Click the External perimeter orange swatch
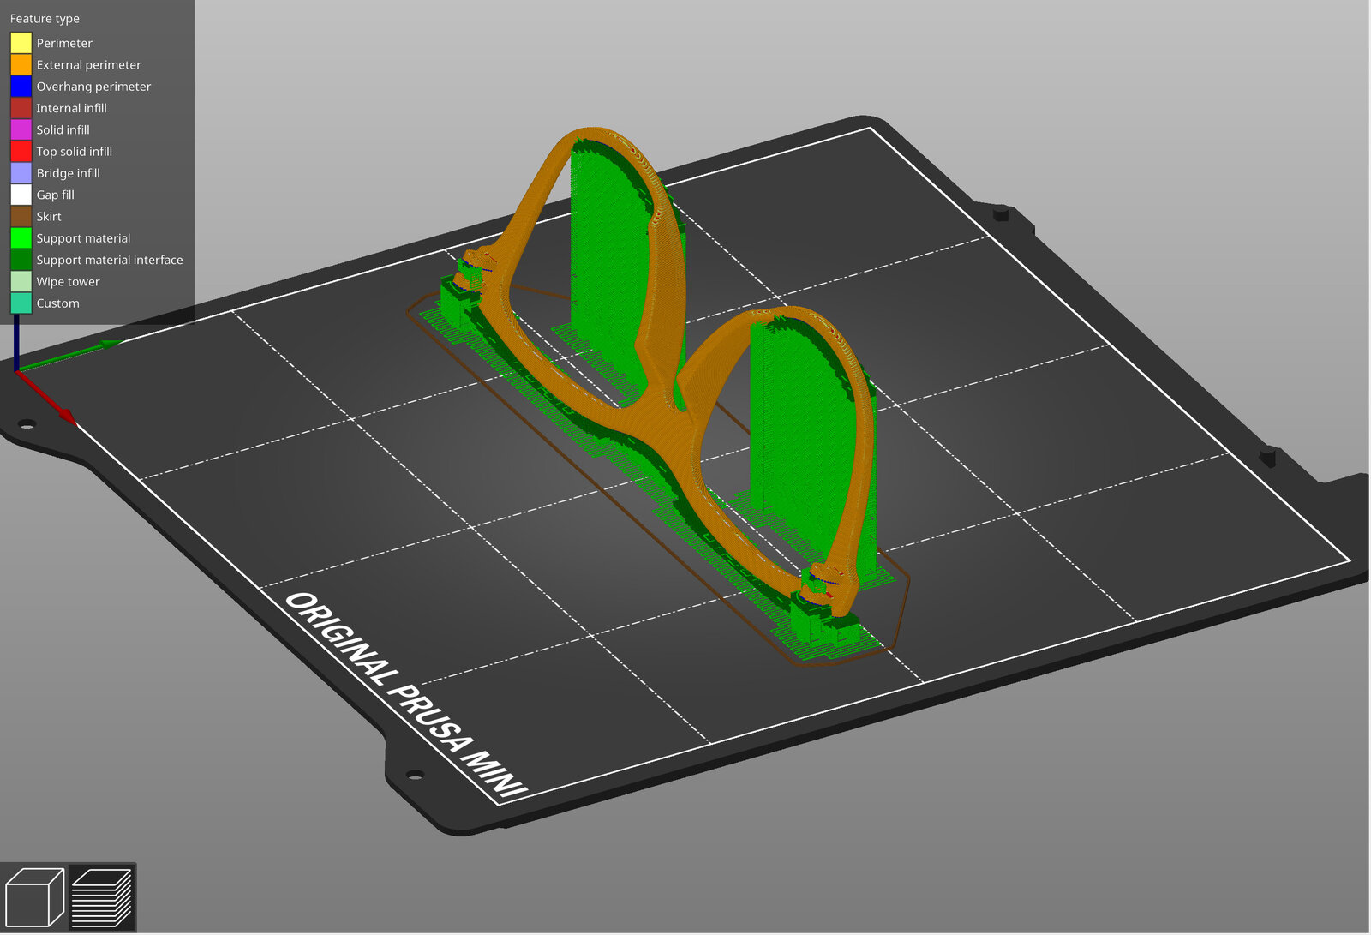 [x=21, y=64]
